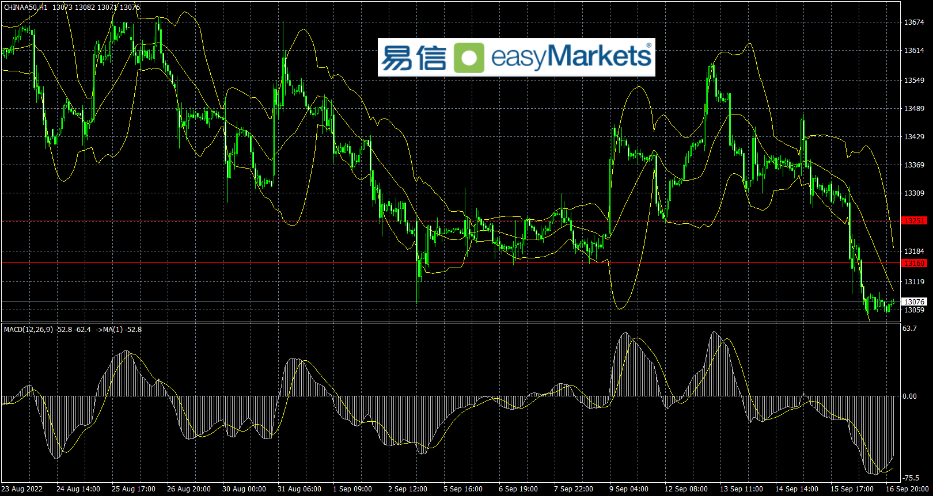This screenshot has height=496, width=933.
Task: Click the 13059 price axis value
Action: point(914,310)
